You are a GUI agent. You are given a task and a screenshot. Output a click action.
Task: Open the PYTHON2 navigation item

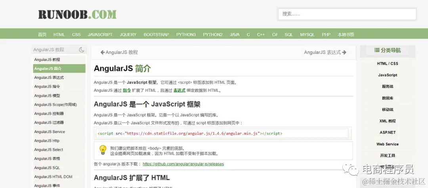tap(213, 35)
